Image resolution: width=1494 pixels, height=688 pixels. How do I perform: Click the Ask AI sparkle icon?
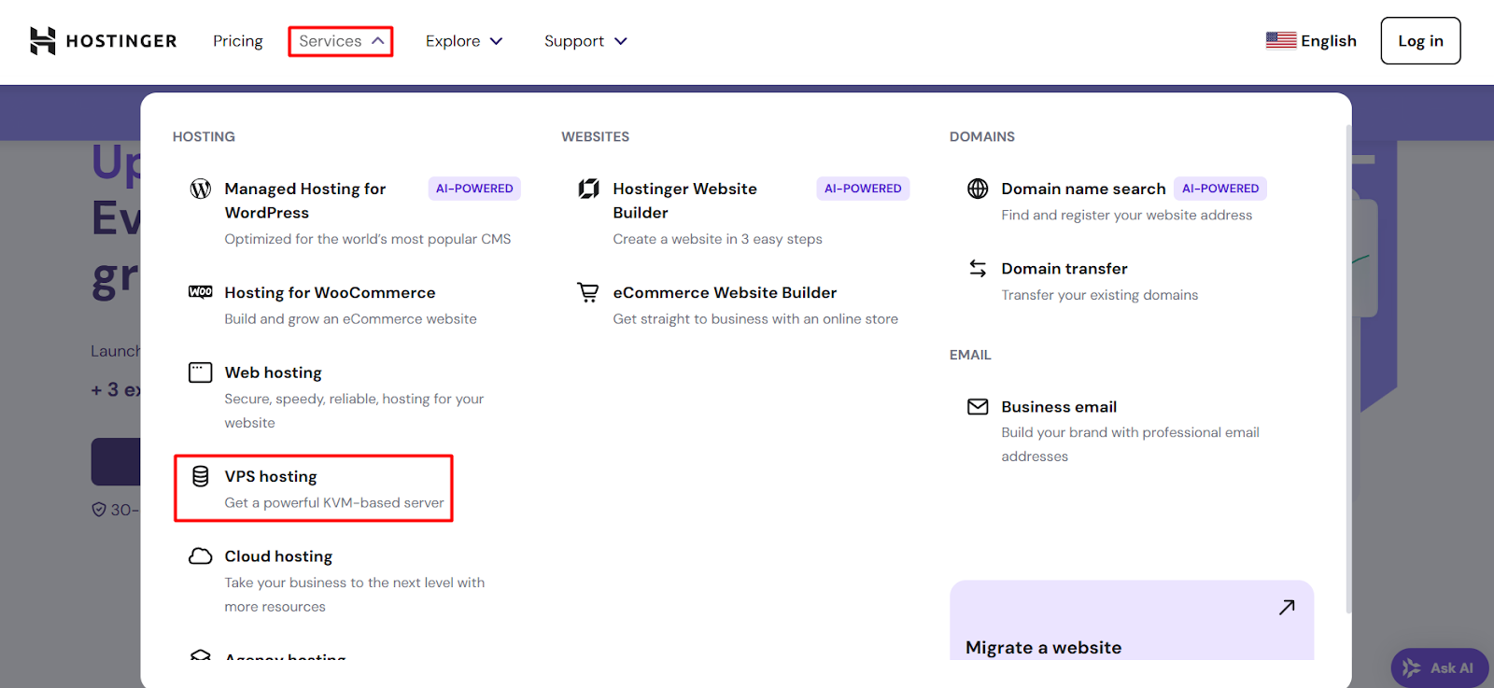click(x=1412, y=667)
